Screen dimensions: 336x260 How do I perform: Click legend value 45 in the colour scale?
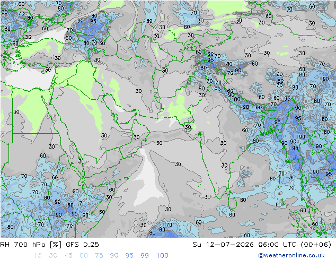pyautogui.click(x=68, y=256)
